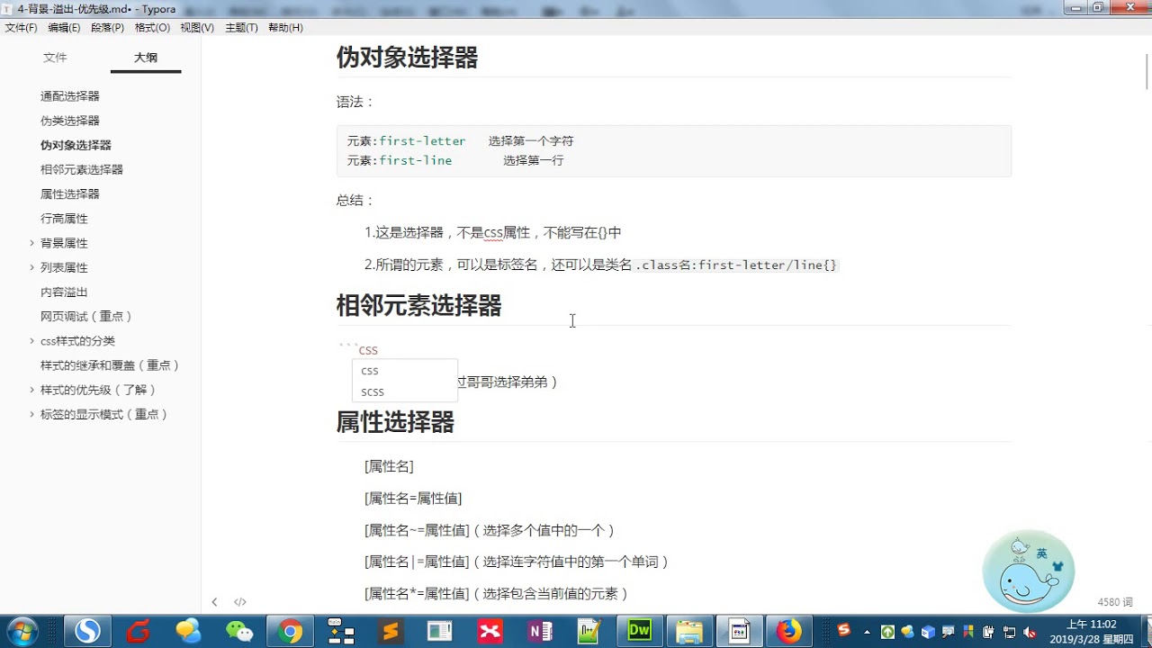Open the 段落(P) menu

pos(107,28)
